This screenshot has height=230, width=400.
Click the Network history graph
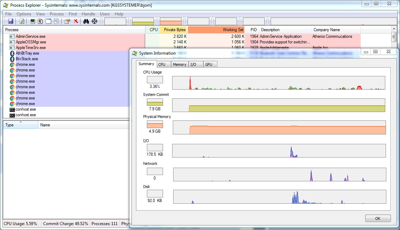pos(280,174)
